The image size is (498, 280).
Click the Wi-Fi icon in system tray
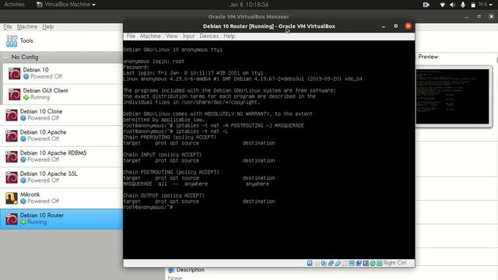click(x=443, y=5)
